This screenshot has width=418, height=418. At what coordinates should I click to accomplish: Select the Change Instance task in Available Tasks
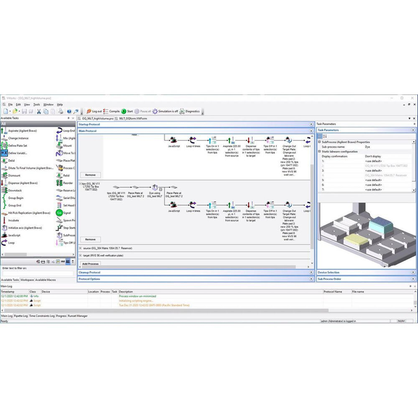click(x=18, y=138)
